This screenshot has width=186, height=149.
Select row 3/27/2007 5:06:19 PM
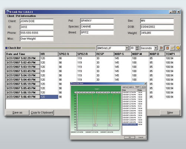23,93
